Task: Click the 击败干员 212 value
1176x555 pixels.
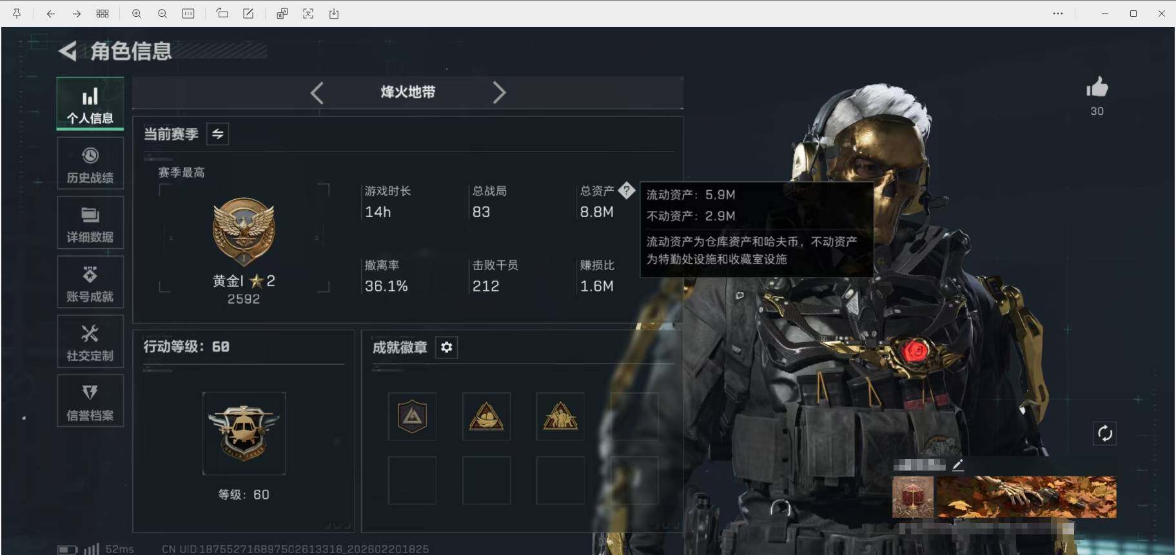Action: pyautogui.click(x=485, y=286)
